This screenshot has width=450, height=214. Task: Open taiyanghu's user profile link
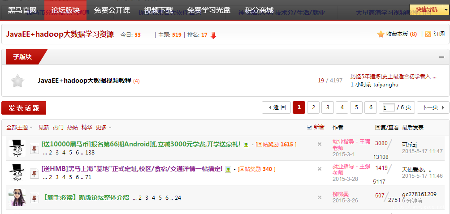[x=386, y=85]
